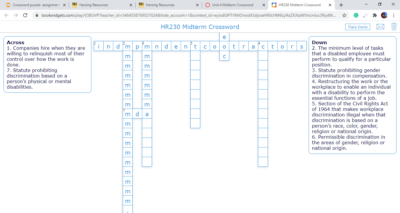Viewport: 400px width, 213px height.
Task: Open Chrome three-dot menu
Action: coord(394,15)
